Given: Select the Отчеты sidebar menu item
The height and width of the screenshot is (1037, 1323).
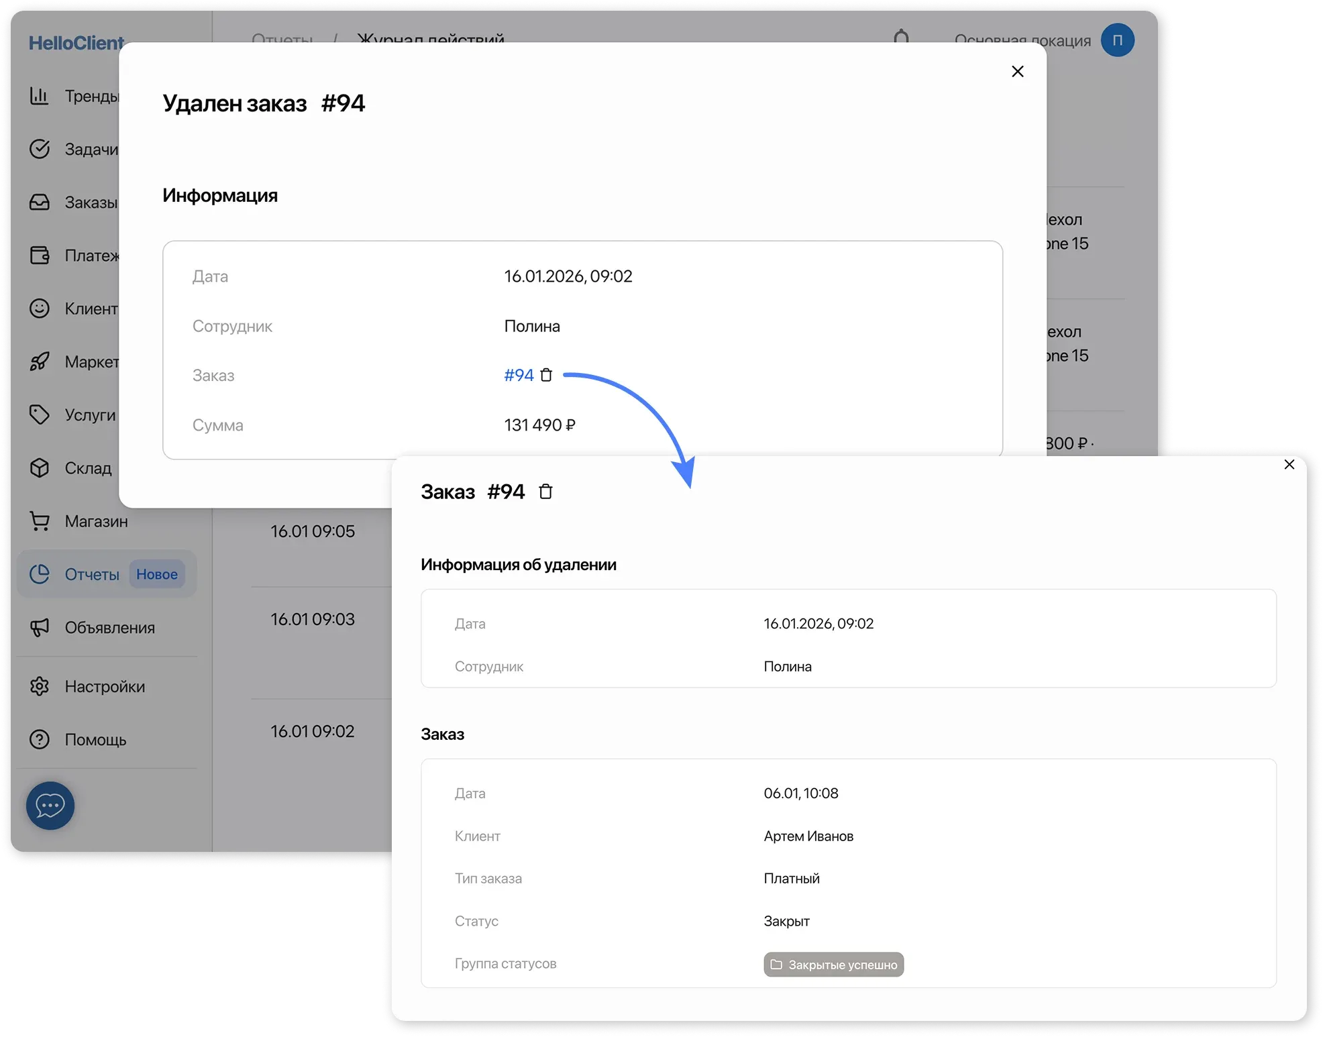Looking at the screenshot, I should [93, 575].
